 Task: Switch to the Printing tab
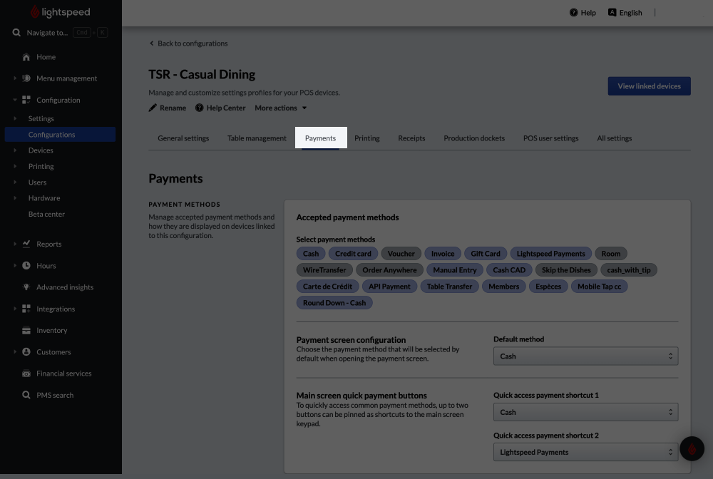point(367,138)
